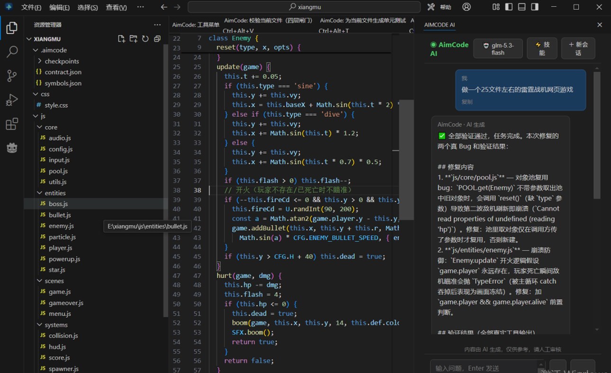This screenshot has width=611, height=373.
Task: Click the explorer tree scrollbar
Action: coord(165,180)
